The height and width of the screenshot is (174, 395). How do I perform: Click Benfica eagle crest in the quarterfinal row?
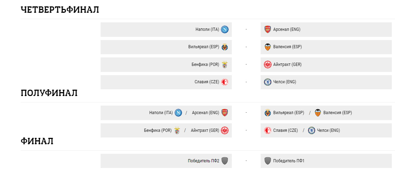[x=225, y=64]
